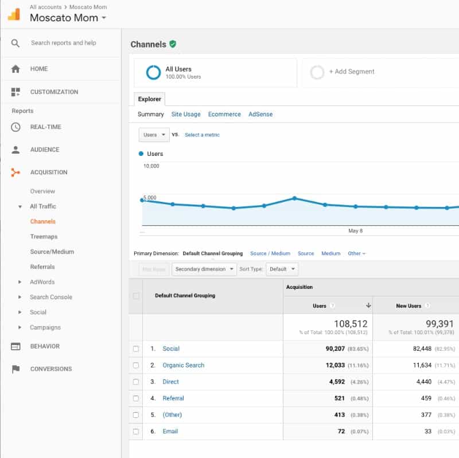This screenshot has width=459, height=458.
Task: Click the Source primary dimension link
Action: (x=306, y=253)
